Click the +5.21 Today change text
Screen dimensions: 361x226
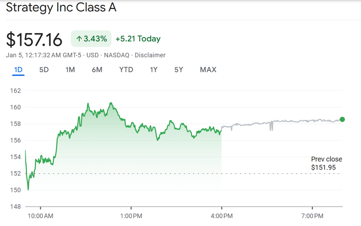pos(138,38)
